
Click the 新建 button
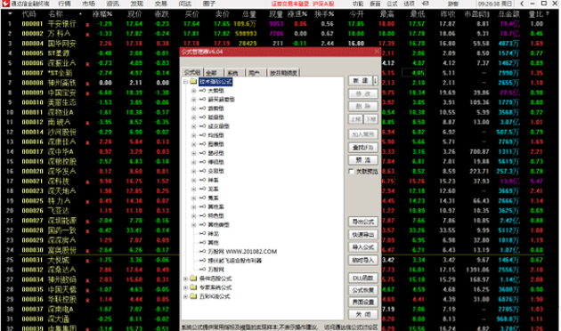[x=361, y=80]
